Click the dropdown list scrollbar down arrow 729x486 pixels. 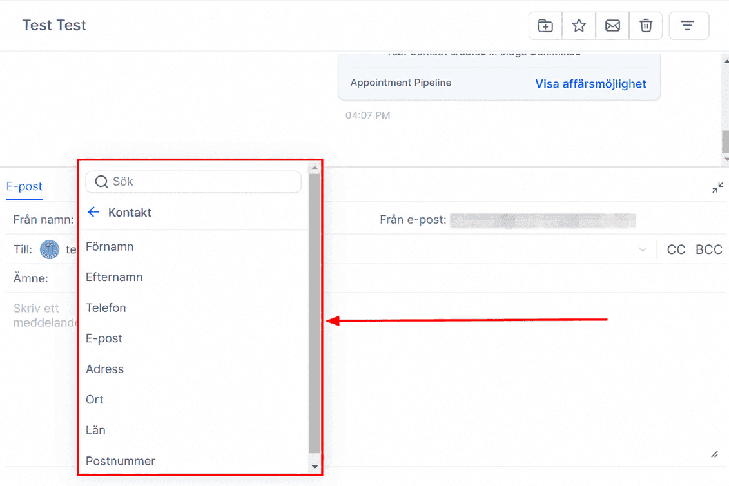click(315, 467)
